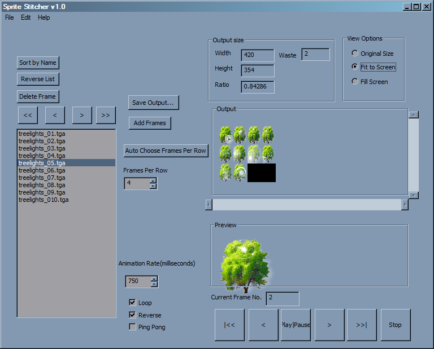Click the << button above the frame list
This screenshot has height=349, width=434.
(28, 115)
